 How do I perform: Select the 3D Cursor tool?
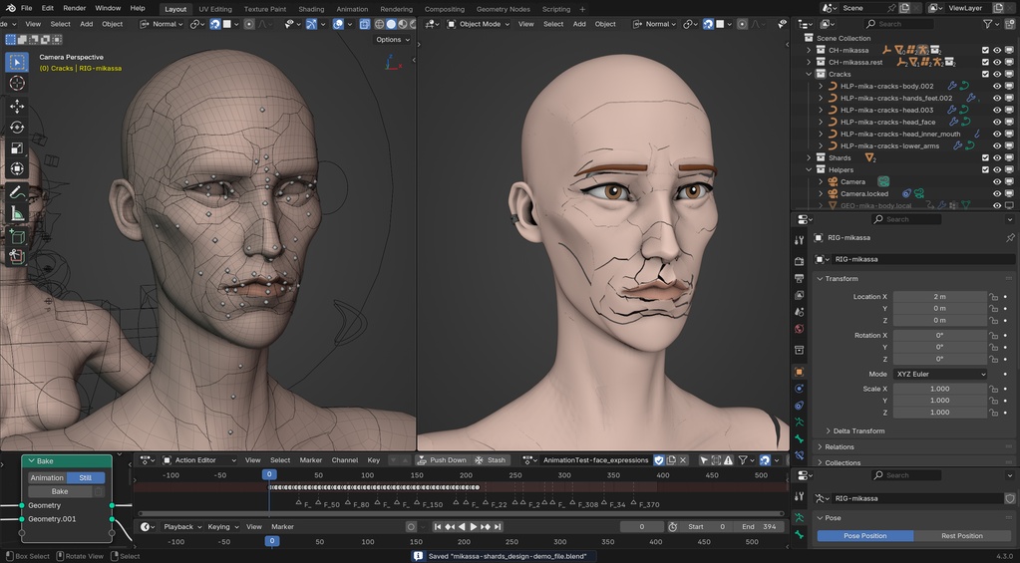17,84
